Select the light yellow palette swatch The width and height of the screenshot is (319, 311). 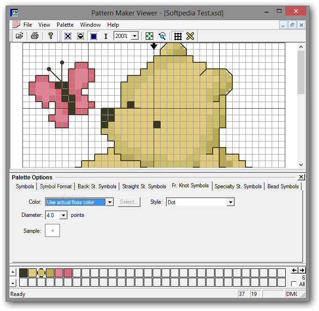(32, 273)
